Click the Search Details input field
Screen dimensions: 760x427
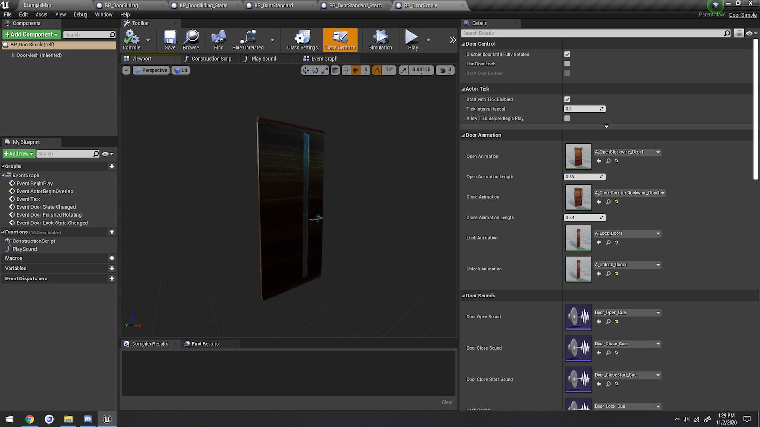point(593,33)
